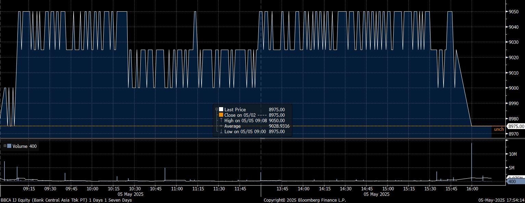
Task: Click the 8975.00 current price axis tag
Action: click(516, 126)
